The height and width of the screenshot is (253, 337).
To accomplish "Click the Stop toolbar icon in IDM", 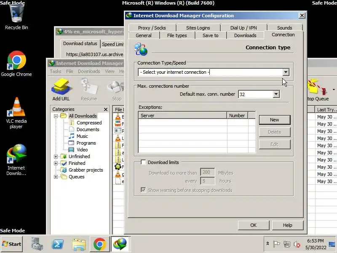I will tap(117, 89).
